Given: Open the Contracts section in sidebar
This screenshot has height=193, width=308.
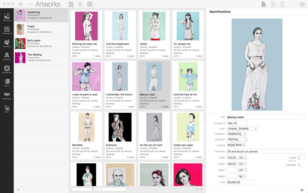Looking at the screenshot, I should point(7,95).
